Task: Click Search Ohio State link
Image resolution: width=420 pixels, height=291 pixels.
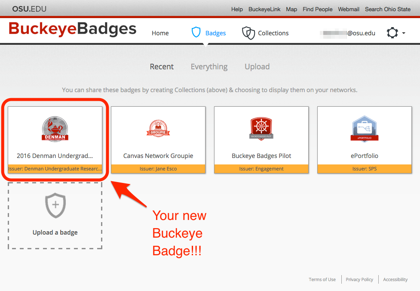Action: [x=388, y=9]
